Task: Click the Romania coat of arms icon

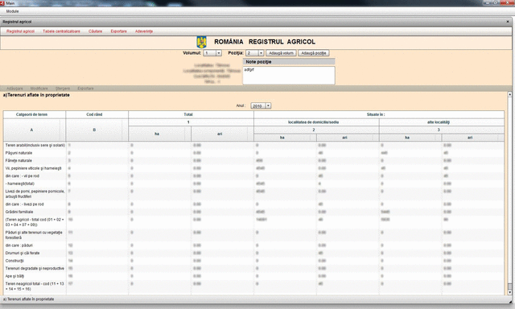Action: click(x=201, y=42)
